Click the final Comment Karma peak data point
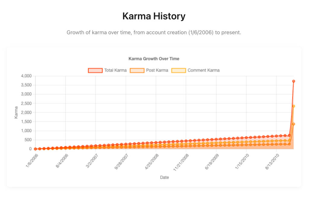The width and height of the screenshot is (309, 200). 293,106
